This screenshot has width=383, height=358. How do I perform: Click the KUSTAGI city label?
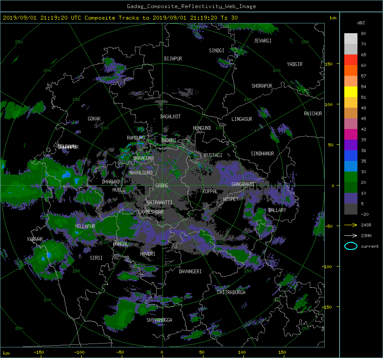[213, 155]
